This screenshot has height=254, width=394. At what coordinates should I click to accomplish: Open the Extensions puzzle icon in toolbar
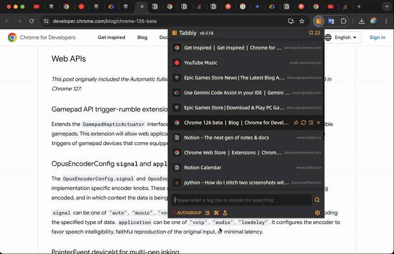point(343,21)
